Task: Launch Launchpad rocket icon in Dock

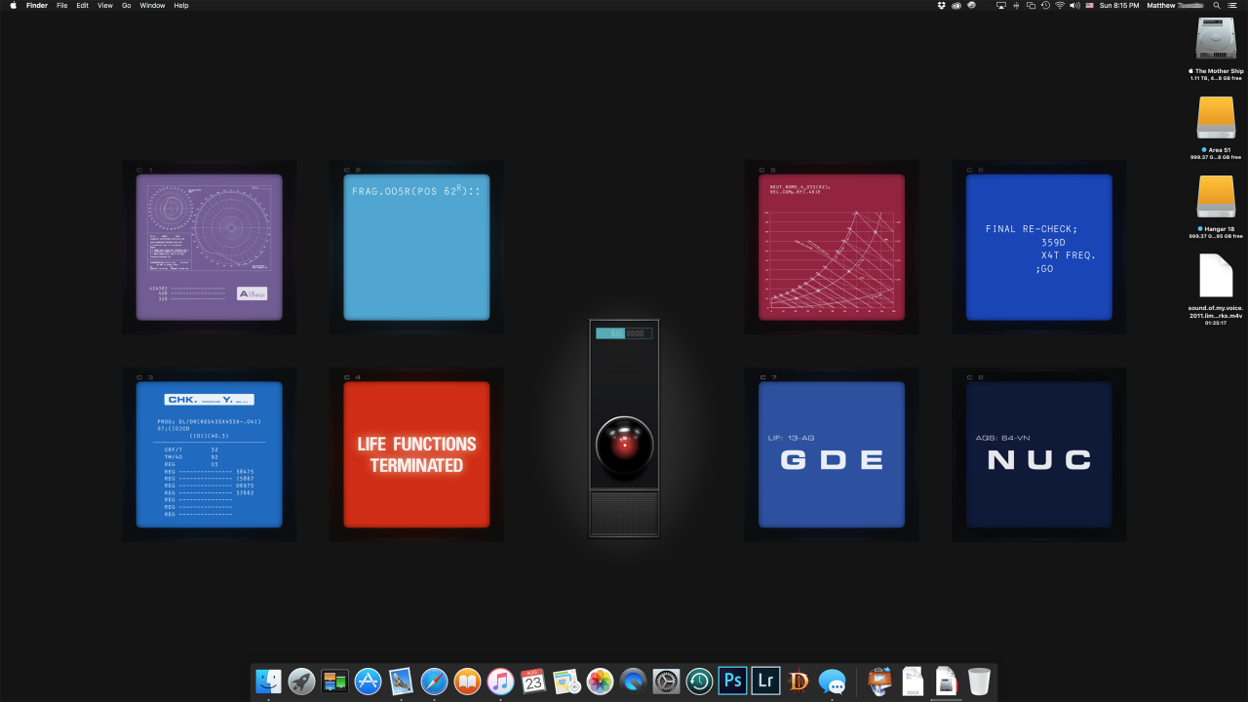Action: [x=301, y=681]
